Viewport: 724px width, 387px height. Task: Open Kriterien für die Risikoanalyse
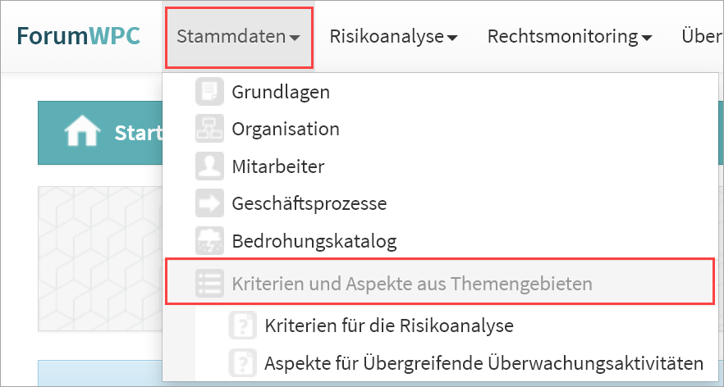pos(389,326)
